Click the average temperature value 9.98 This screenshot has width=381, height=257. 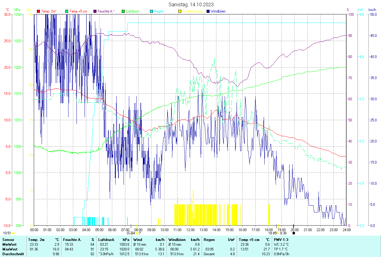(x=56, y=254)
